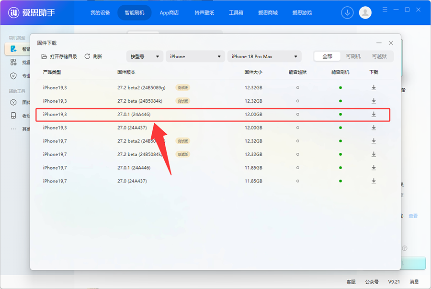Select the smart flash icon in sidebar

pyautogui.click(x=13, y=49)
